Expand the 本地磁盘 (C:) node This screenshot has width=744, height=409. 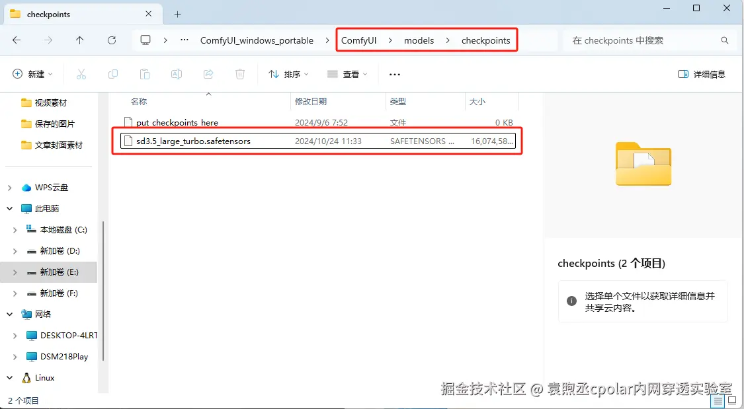pos(15,230)
